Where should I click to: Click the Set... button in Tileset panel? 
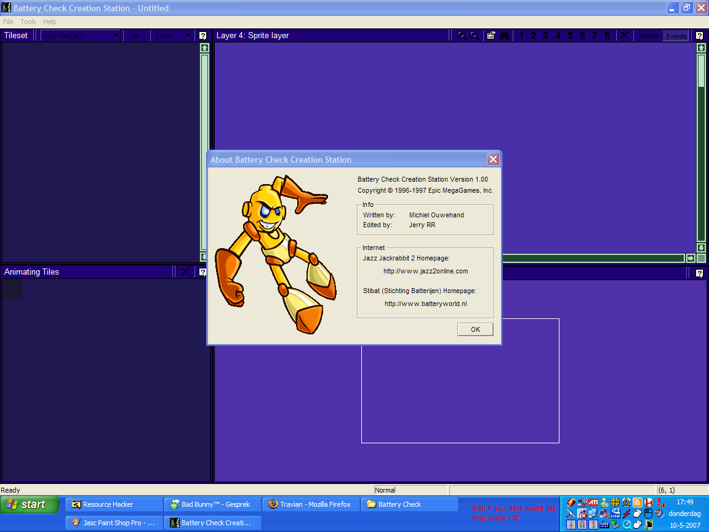click(136, 36)
